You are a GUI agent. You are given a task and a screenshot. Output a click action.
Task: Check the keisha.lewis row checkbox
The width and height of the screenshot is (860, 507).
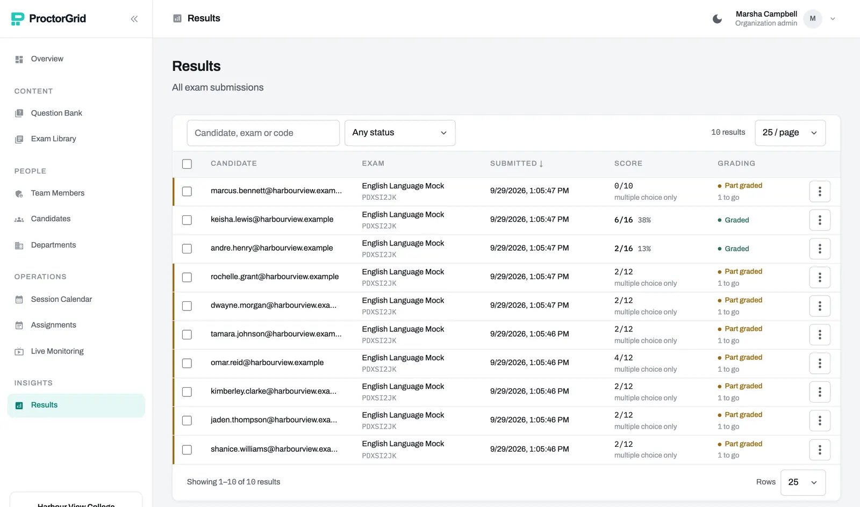pyautogui.click(x=187, y=220)
